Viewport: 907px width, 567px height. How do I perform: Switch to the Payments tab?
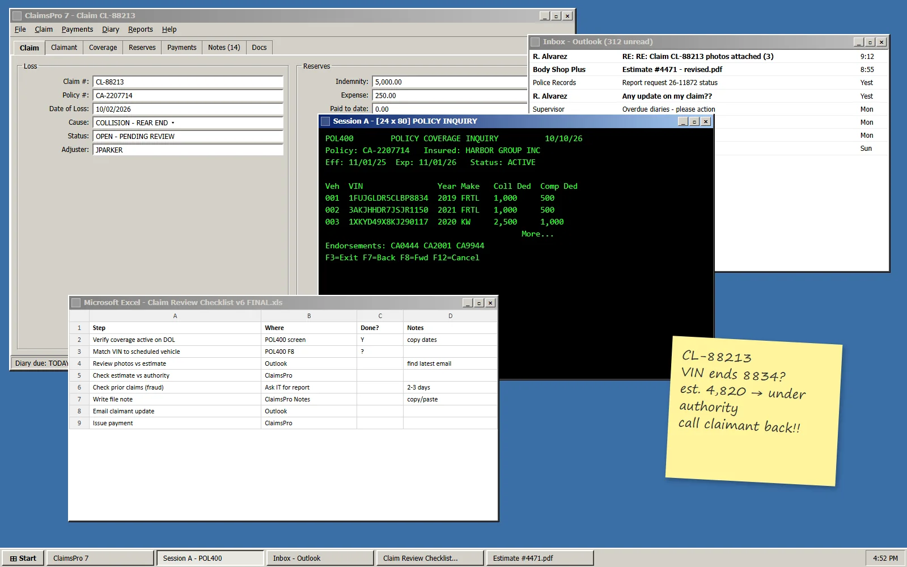pyautogui.click(x=181, y=48)
